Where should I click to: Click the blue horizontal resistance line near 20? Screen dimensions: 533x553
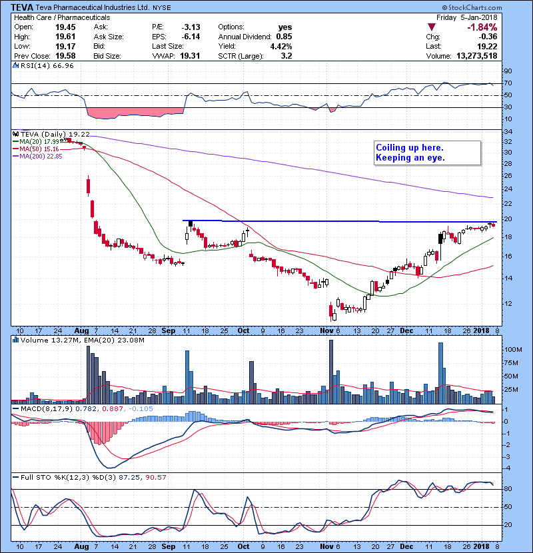[339, 221]
